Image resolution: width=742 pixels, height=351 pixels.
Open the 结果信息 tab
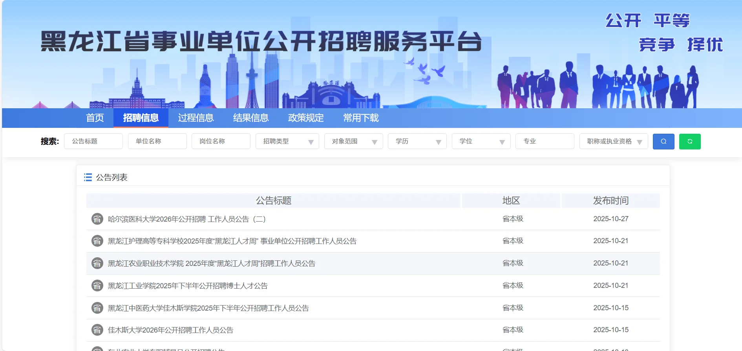coord(251,118)
